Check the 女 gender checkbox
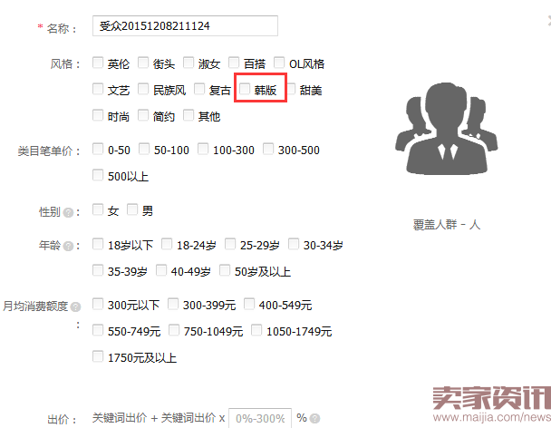The width and height of the screenshot is (551, 428). point(98,209)
